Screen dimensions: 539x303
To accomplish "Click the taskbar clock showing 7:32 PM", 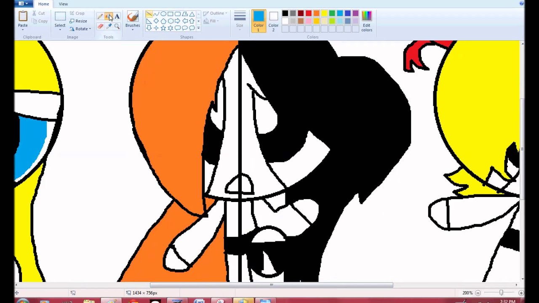I will tap(508, 301).
